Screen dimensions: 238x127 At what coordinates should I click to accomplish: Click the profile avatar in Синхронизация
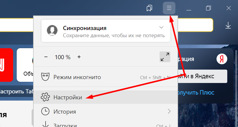point(52,30)
